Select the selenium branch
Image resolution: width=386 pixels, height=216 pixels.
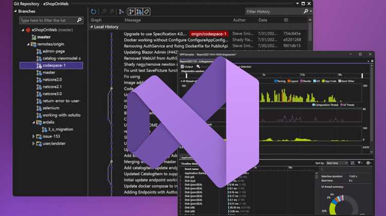51,108
